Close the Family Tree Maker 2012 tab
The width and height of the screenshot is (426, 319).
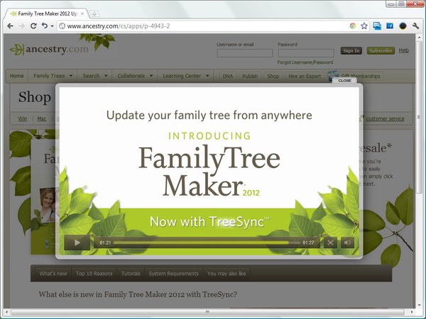click(x=82, y=14)
